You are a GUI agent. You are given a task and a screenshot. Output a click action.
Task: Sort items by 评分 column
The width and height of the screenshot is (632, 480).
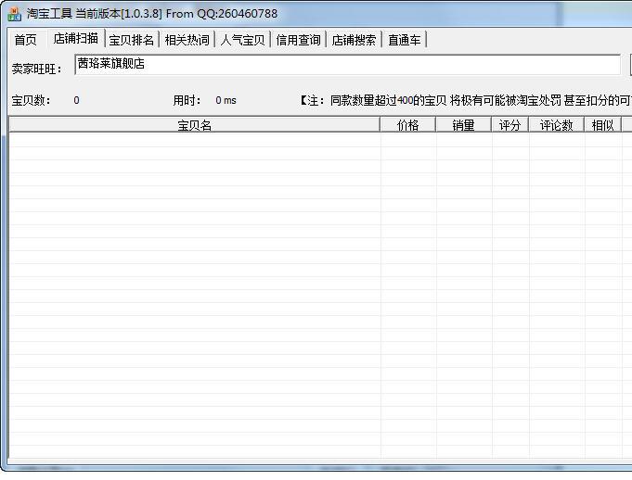pyautogui.click(x=509, y=125)
